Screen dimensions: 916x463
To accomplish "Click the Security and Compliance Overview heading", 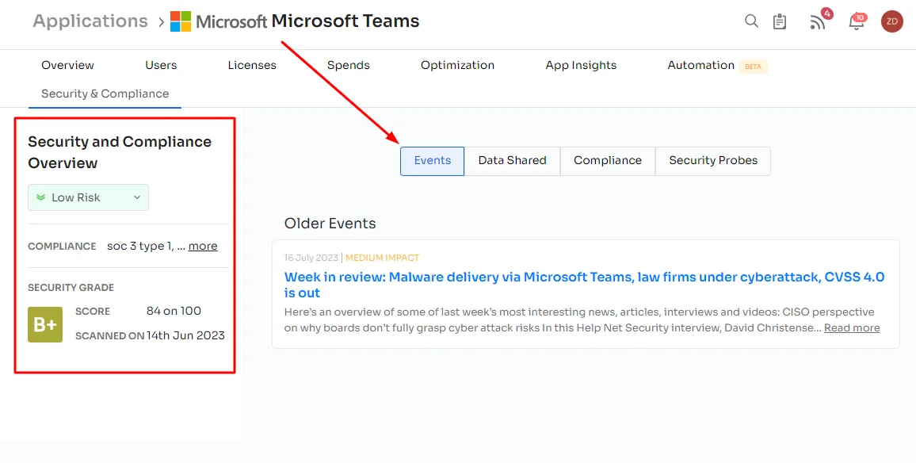I will tap(120, 152).
